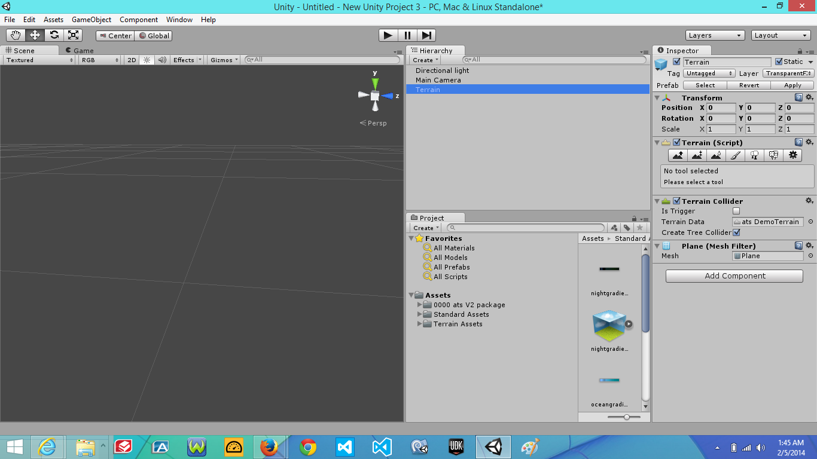Toggle Terrain object active checkbox
Screen dimensions: 817x459
click(x=676, y=62)
